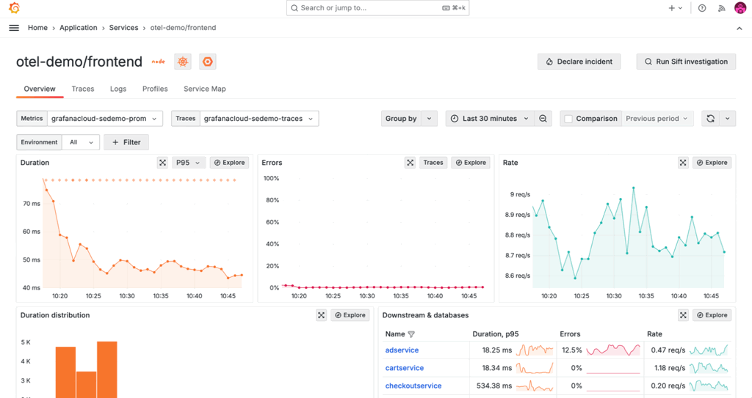Click the tallest bar in Duration distribution
752x398 pixels.
107,369
